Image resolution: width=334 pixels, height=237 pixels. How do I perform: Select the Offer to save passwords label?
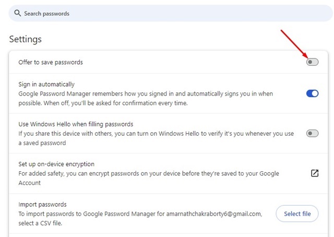[51, 62]
